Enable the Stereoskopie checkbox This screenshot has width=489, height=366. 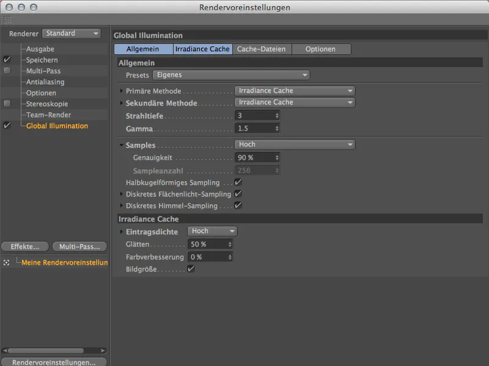[x=7, y=103]
